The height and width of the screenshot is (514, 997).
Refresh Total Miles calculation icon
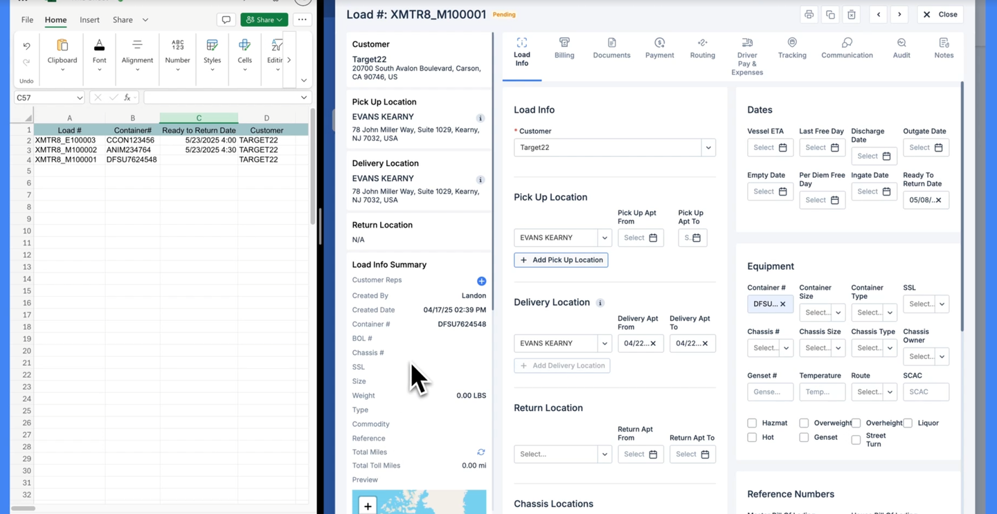(480, 452)
